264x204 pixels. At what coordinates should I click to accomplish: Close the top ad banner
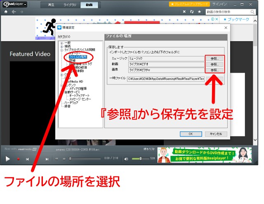pos(217,19)
